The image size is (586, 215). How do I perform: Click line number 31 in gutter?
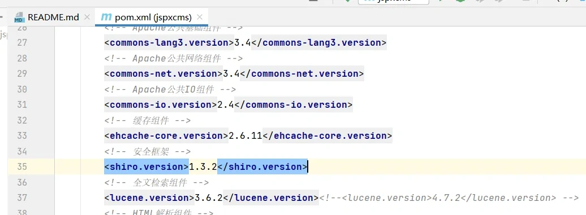pyautogui.click(x=22, y=105)
